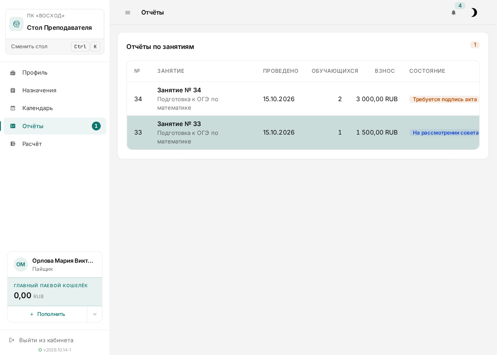The image size is (497, 355).
Task: Click status На рассмотрении совета
Action: pyautogui.click(x=444, y=133)
